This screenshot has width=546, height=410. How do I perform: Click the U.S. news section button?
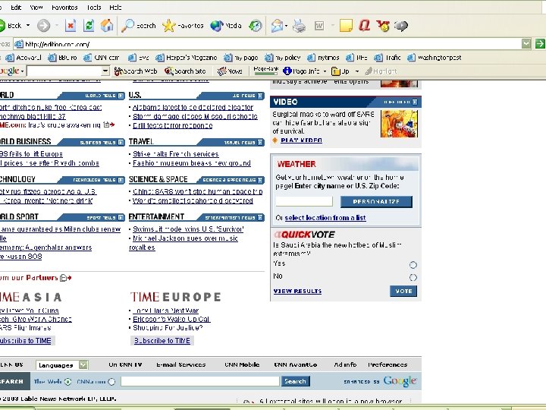(x=230, y=96)
